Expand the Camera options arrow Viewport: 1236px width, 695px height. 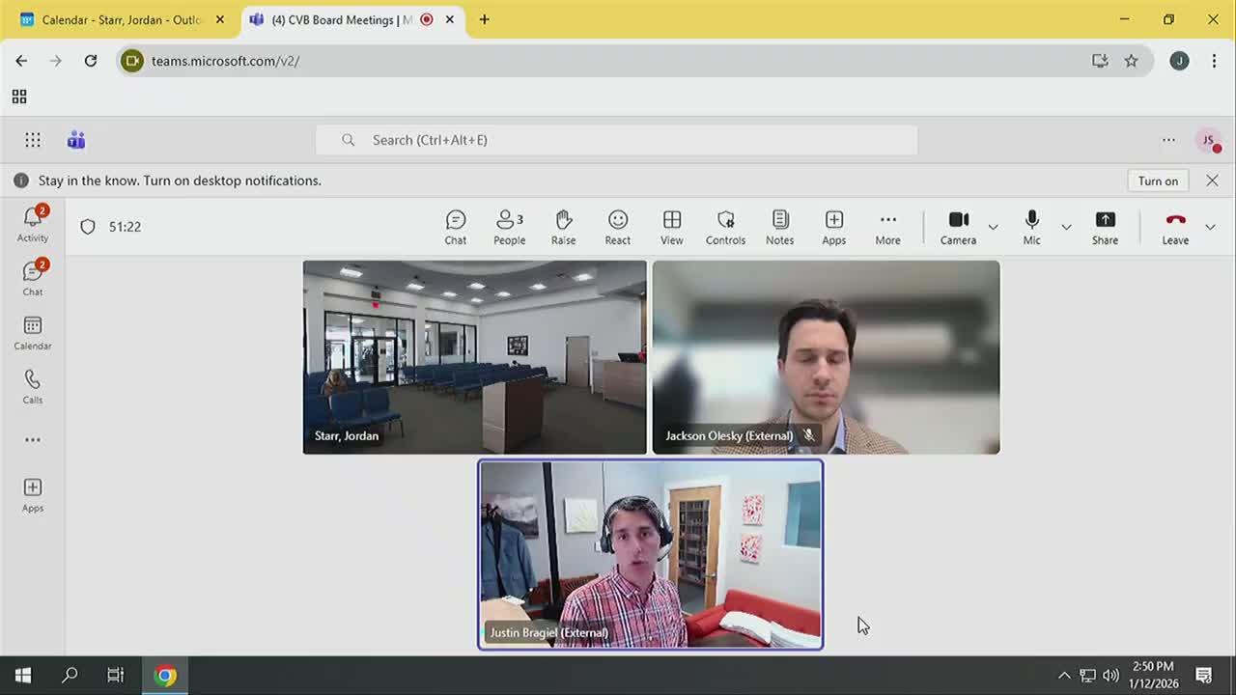point(993,227)
